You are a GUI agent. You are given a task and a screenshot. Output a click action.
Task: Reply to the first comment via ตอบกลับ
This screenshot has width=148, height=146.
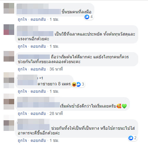point(38,19)
